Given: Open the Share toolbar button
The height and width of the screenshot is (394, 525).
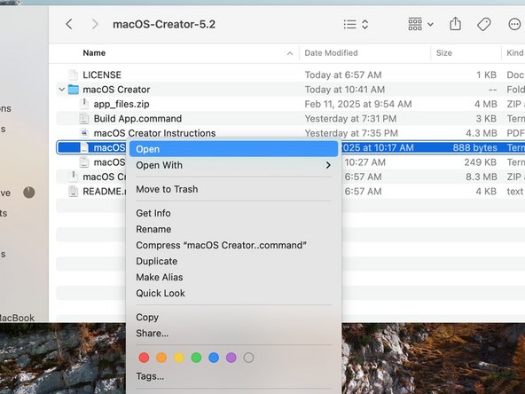Looking at the screenshot, I should tap(455, 24).
